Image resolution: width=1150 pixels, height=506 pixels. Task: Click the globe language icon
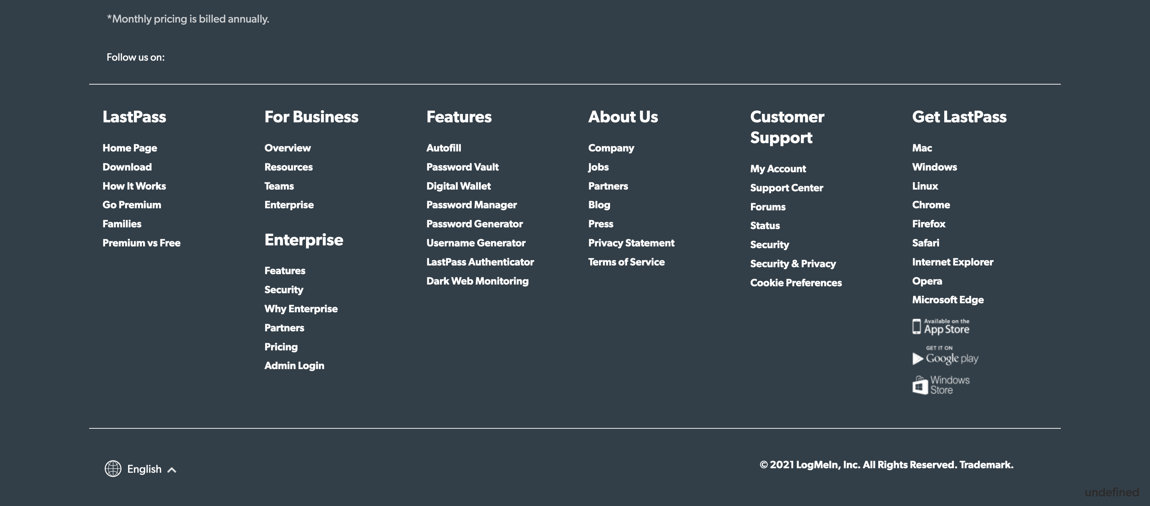pos(113,469)
